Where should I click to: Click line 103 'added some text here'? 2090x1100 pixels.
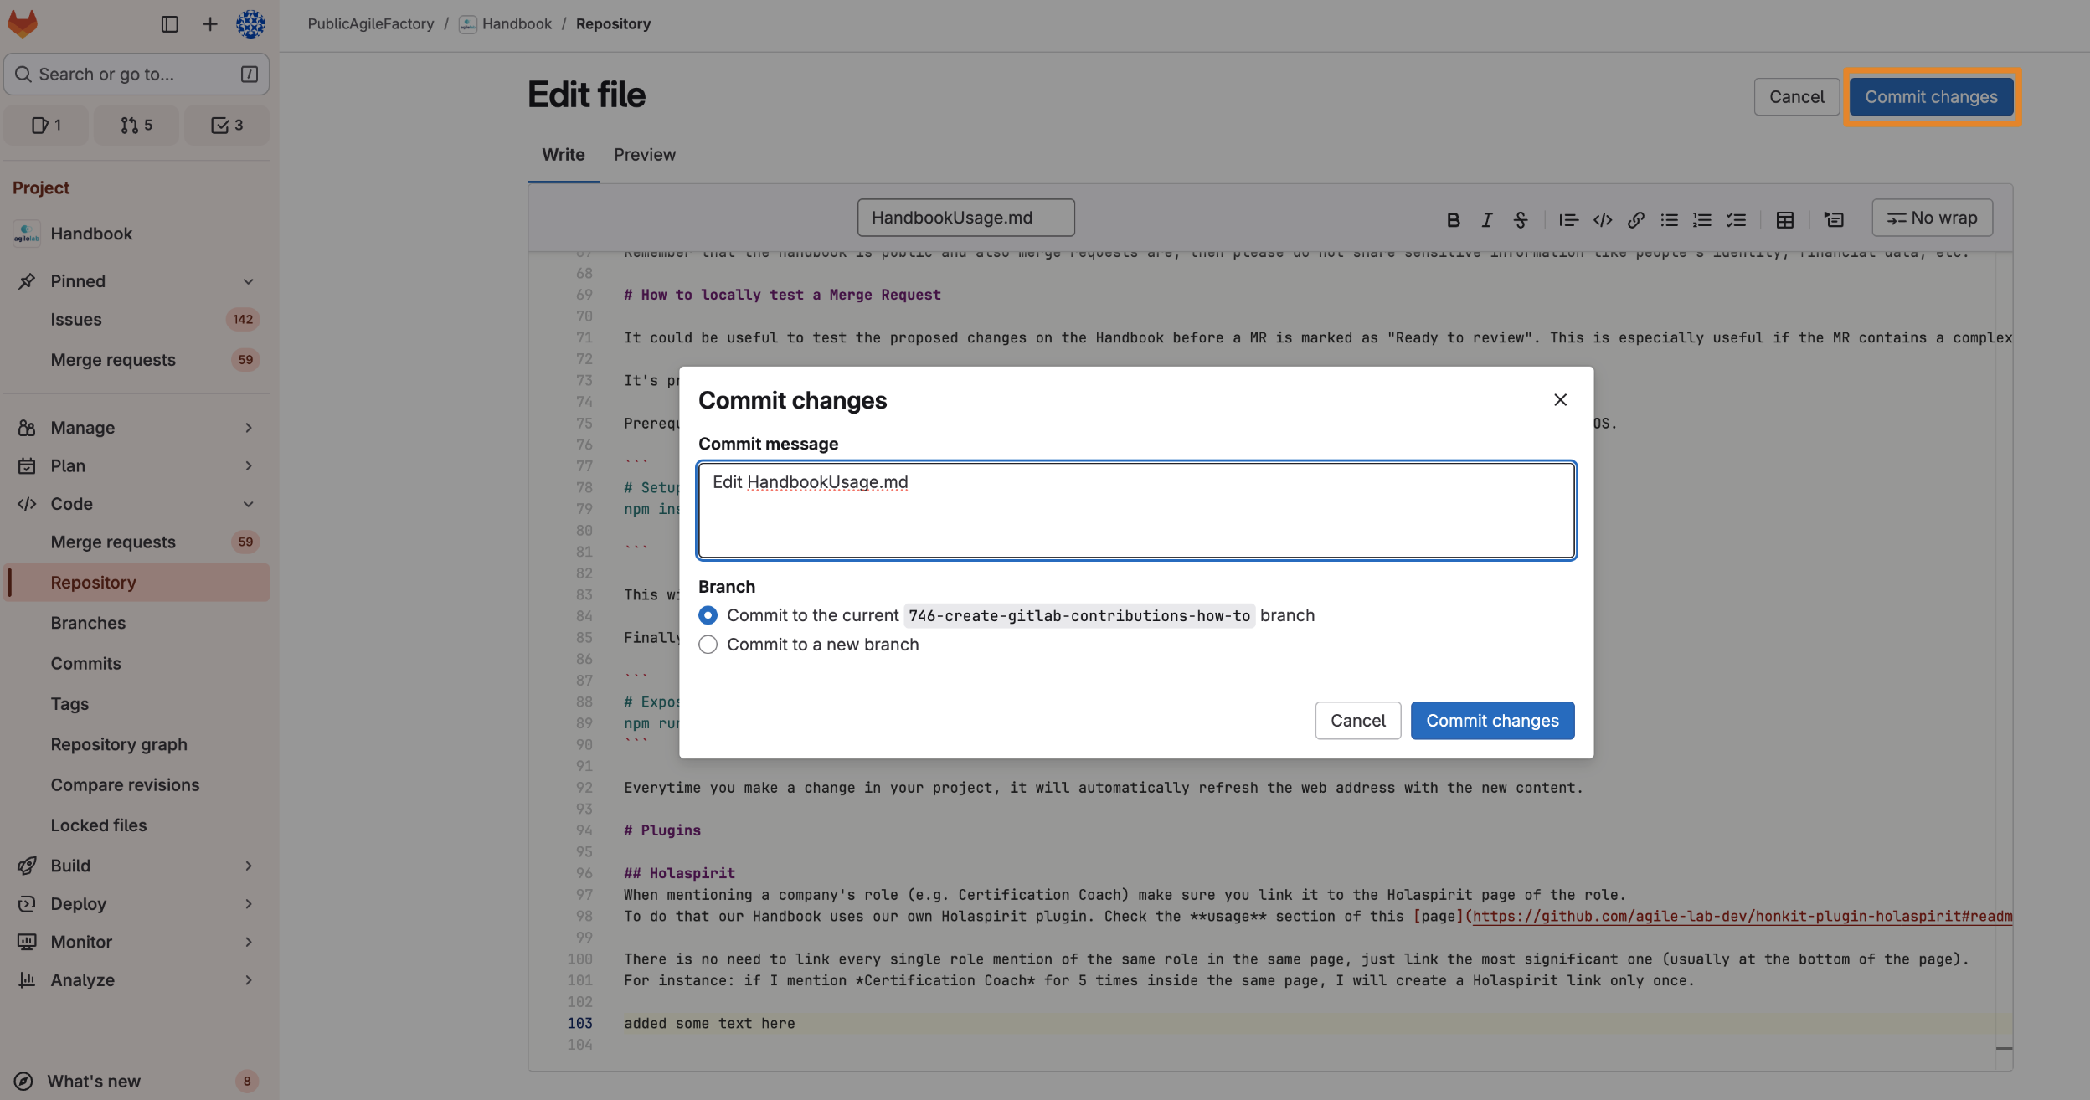coord(709,1023)
